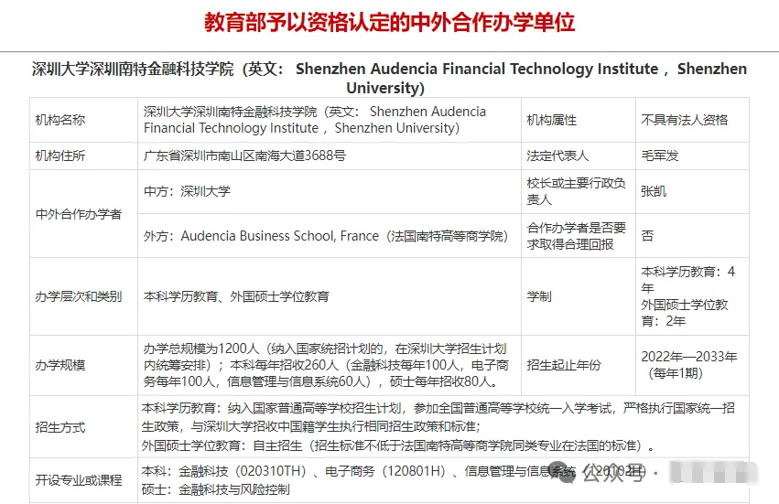Select 本科学历教育、外国硕士学位教育 cell
The width and height of the screenshot is (779, 504).
point(330,296)
